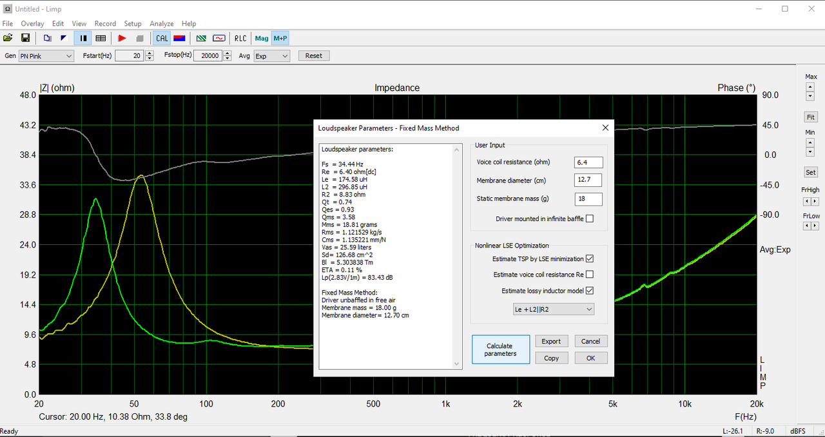Open the Avg Exp dropdown

tap(271, 56)
